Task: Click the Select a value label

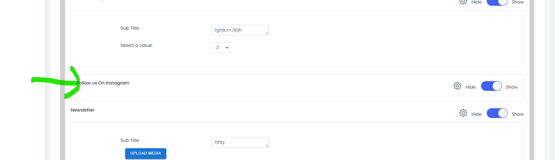Action: pyautogui.click(x=136, y=46)
